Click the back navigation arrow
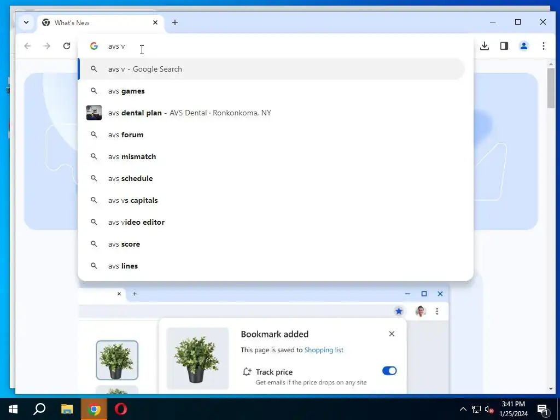The image size is (560, 420). pyautogui.click(x=27, y=46)
